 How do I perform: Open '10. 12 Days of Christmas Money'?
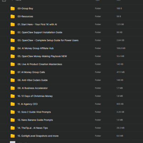(35, 96)
